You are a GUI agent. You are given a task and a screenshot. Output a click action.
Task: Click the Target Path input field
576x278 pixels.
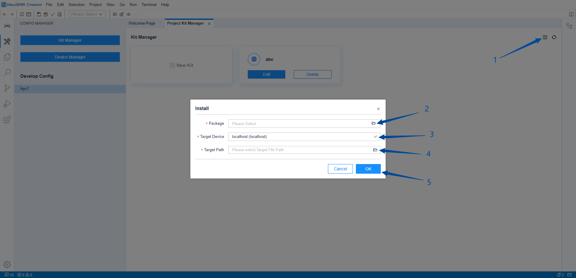click(x=300, y=150)
